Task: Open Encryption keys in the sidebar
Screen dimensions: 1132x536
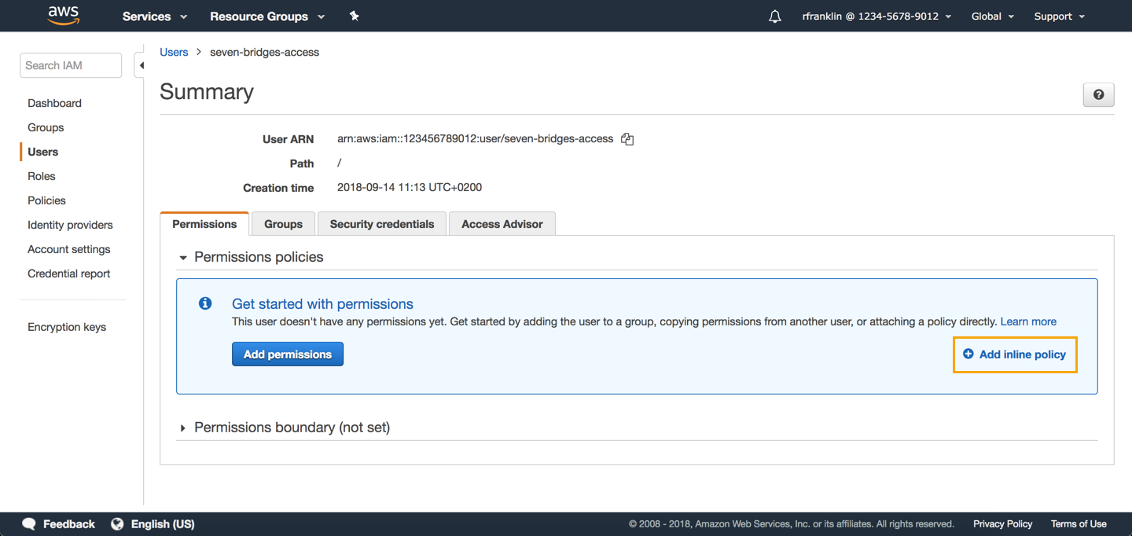Action: coord(67,327)
